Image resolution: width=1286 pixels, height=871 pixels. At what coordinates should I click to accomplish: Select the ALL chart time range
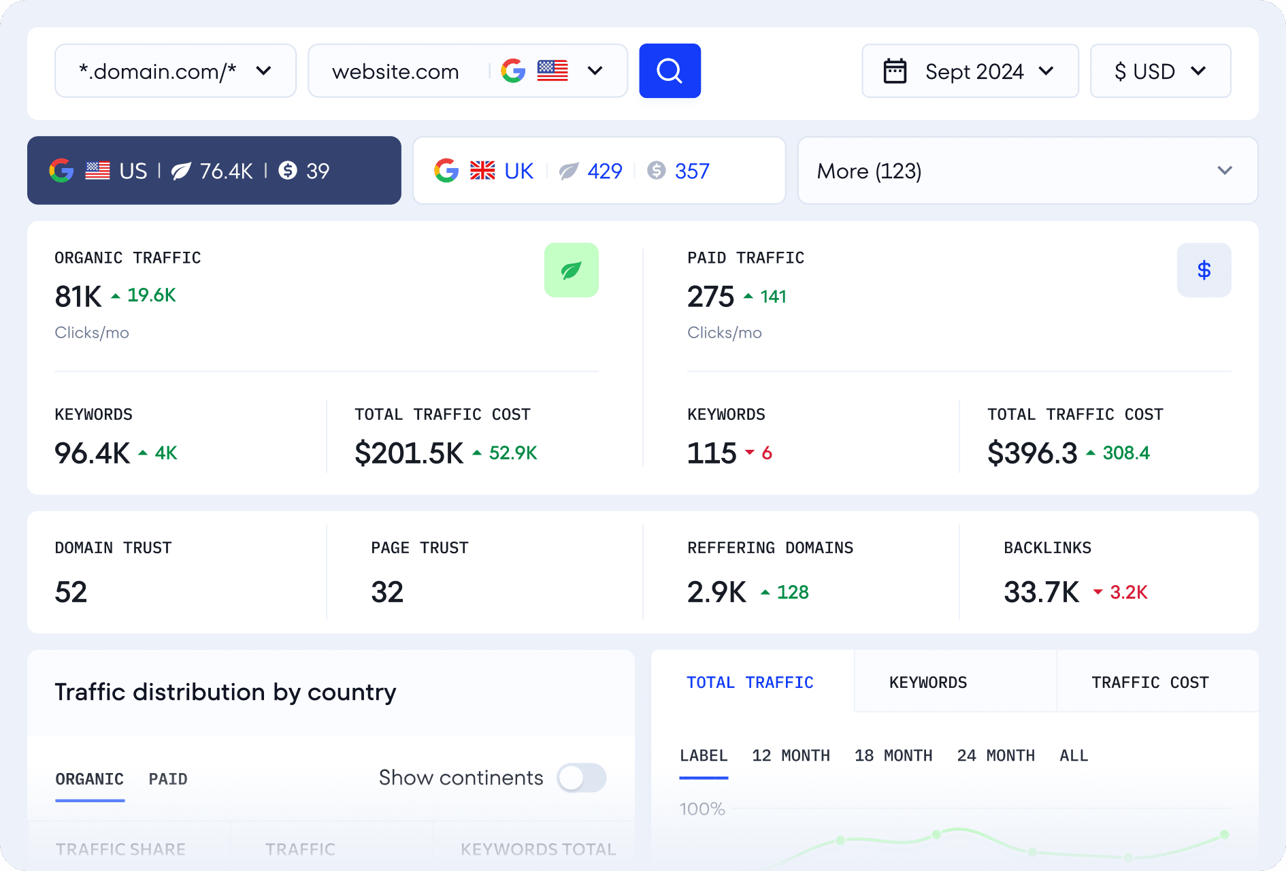[x=1074, y=756]
